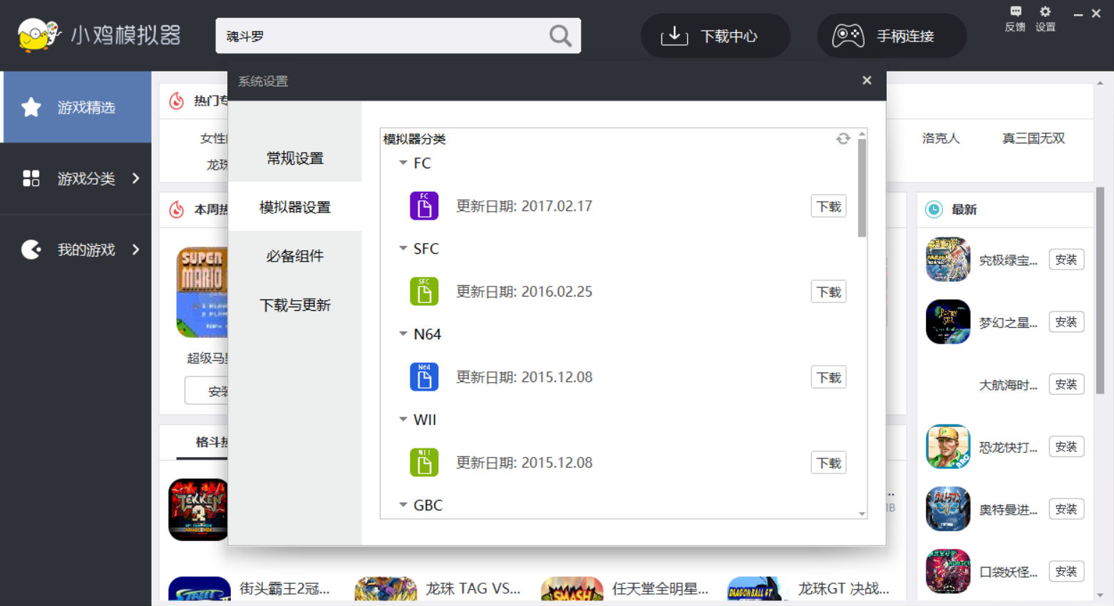The height and width of the screenshot is (606, 1114).
Task: Click the 模拟器分类 heading text
Action: pos(414,139)
